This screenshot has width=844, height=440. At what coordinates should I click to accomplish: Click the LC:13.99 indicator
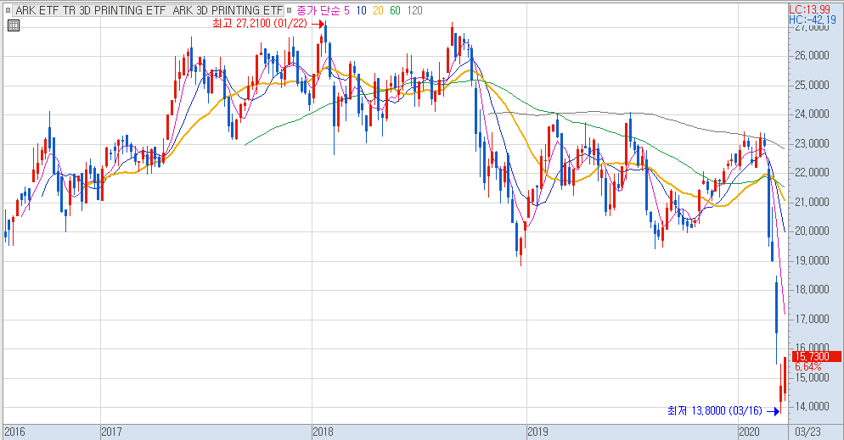[x=809, y=9]
